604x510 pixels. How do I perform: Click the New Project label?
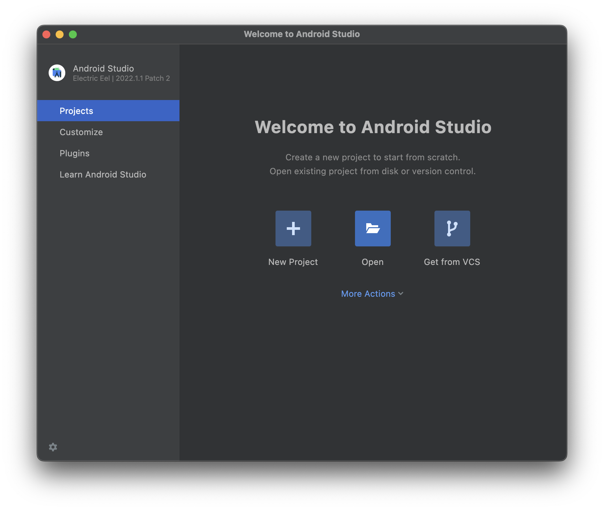293,262
